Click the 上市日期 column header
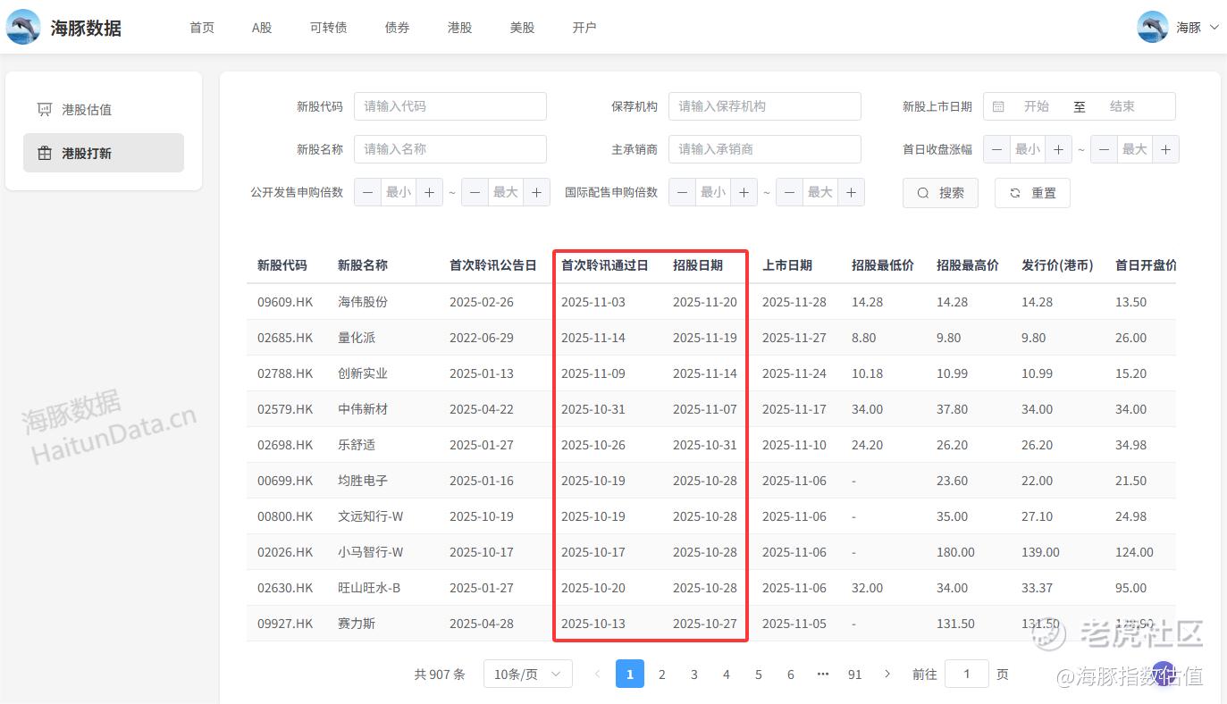 coord(787,265)
